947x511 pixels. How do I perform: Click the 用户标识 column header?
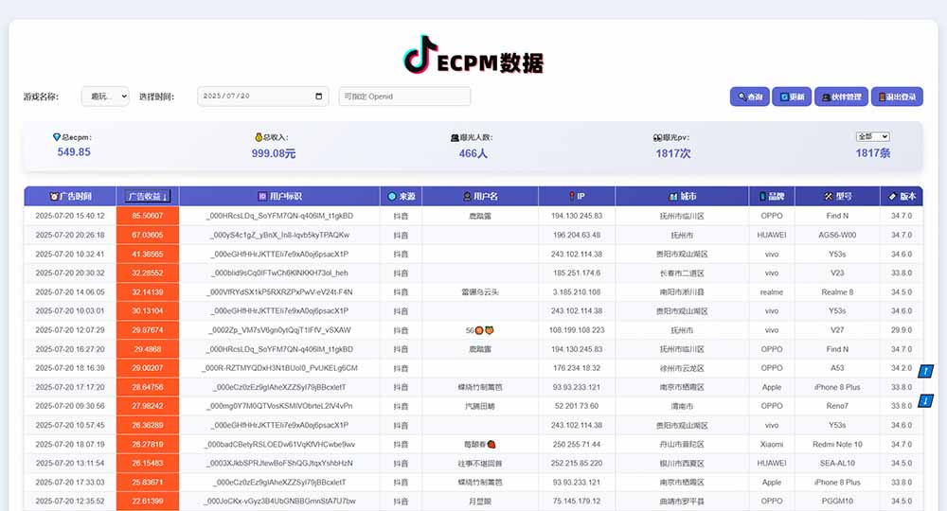(279, 197)
